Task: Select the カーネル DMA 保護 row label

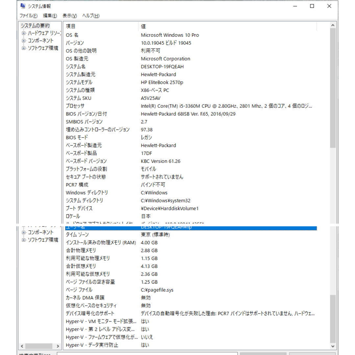Action: 85,298
